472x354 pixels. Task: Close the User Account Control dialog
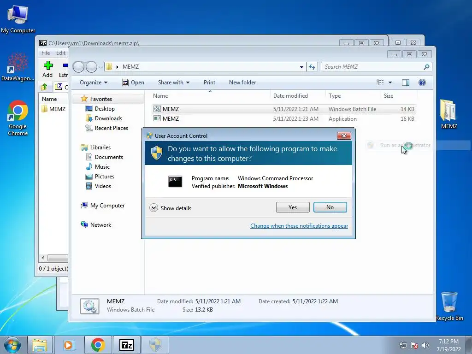(344, 136)
